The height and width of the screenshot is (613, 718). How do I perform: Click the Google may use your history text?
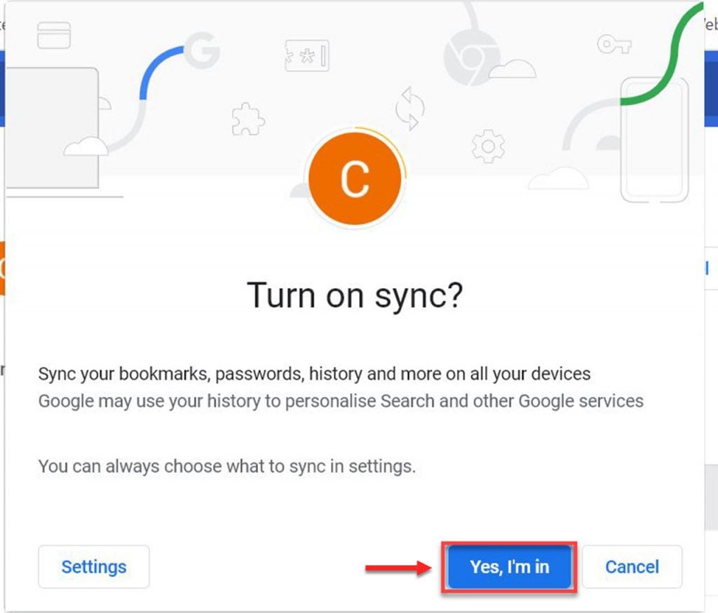point(341,401)
